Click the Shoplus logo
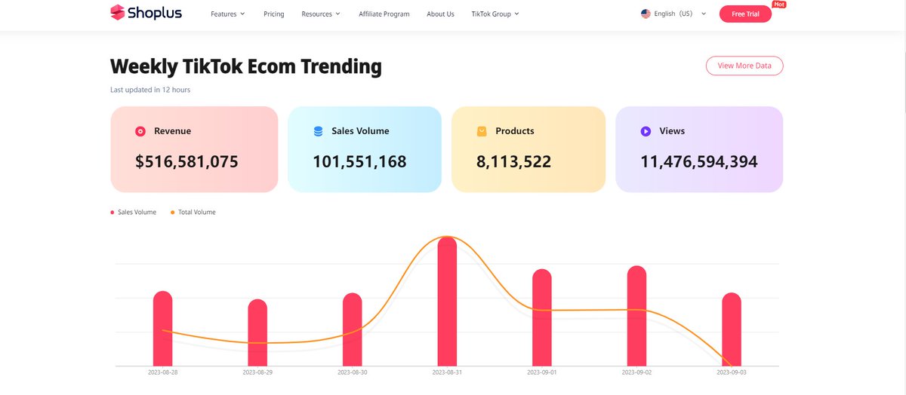 [146, 13]
